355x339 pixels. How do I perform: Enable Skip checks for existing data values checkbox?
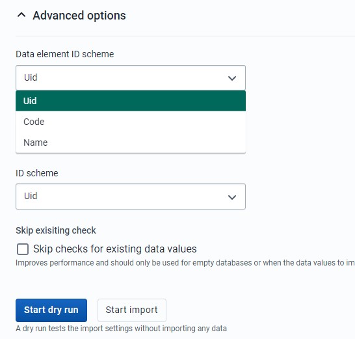pyautogui.click(x=23, y=249)
